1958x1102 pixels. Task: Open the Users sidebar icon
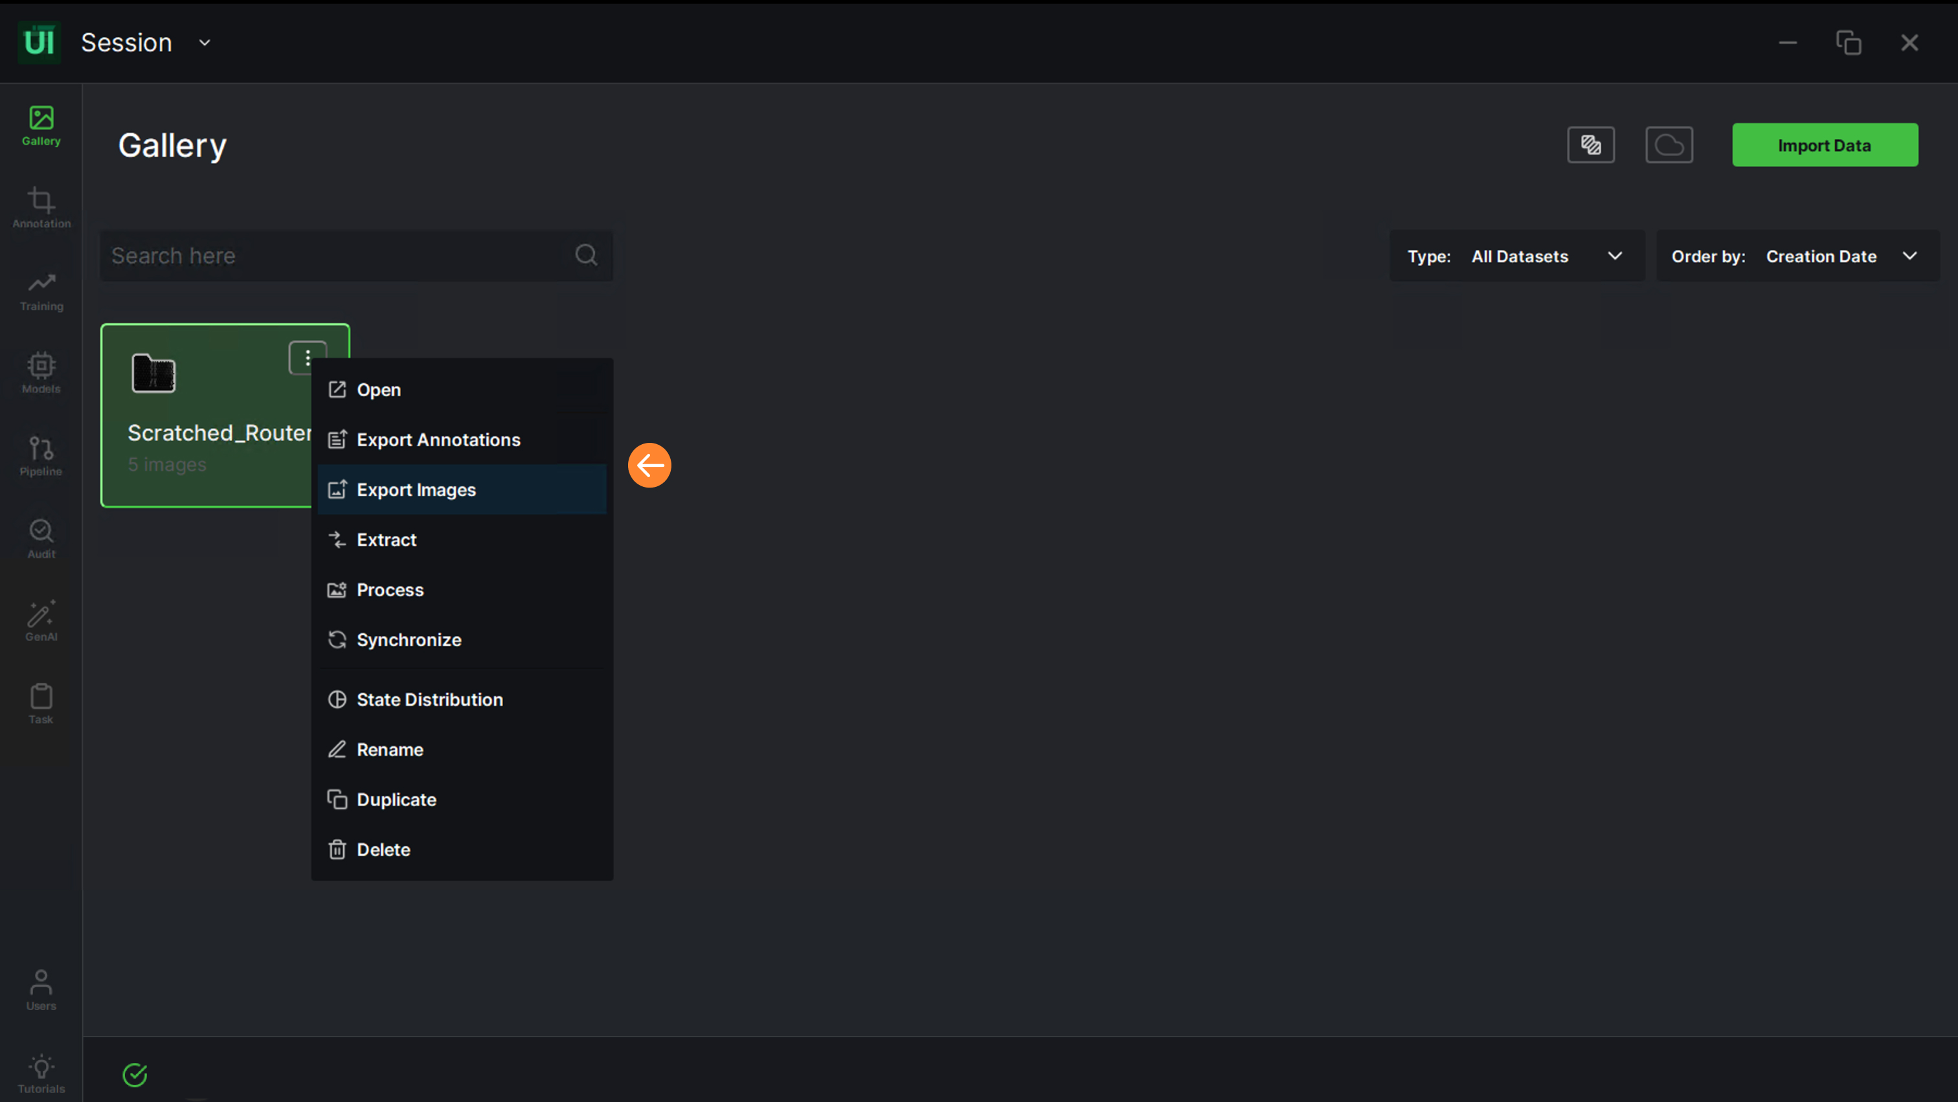click(x=41, y=990)
